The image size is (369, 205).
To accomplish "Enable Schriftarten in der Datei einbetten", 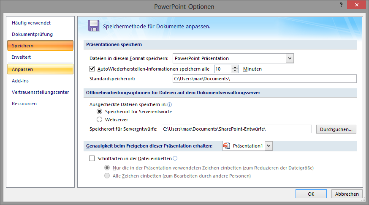I will [92, 159].
